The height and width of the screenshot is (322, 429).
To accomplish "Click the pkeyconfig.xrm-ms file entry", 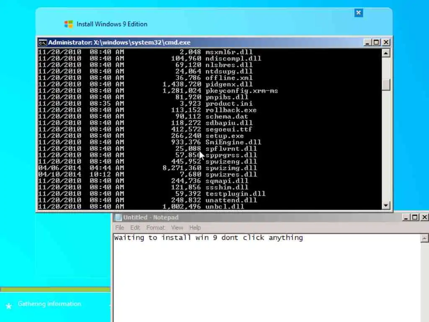I will (x=242, y=91).
